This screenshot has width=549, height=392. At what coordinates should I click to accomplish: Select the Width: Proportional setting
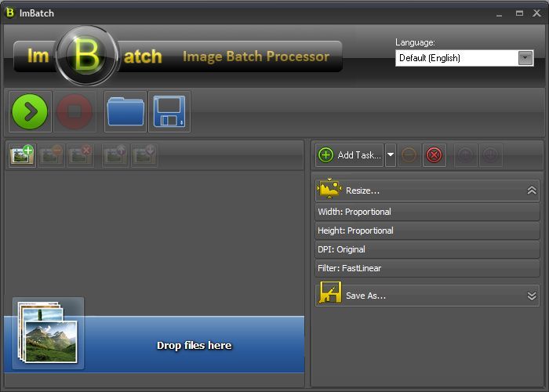(427, 212)
